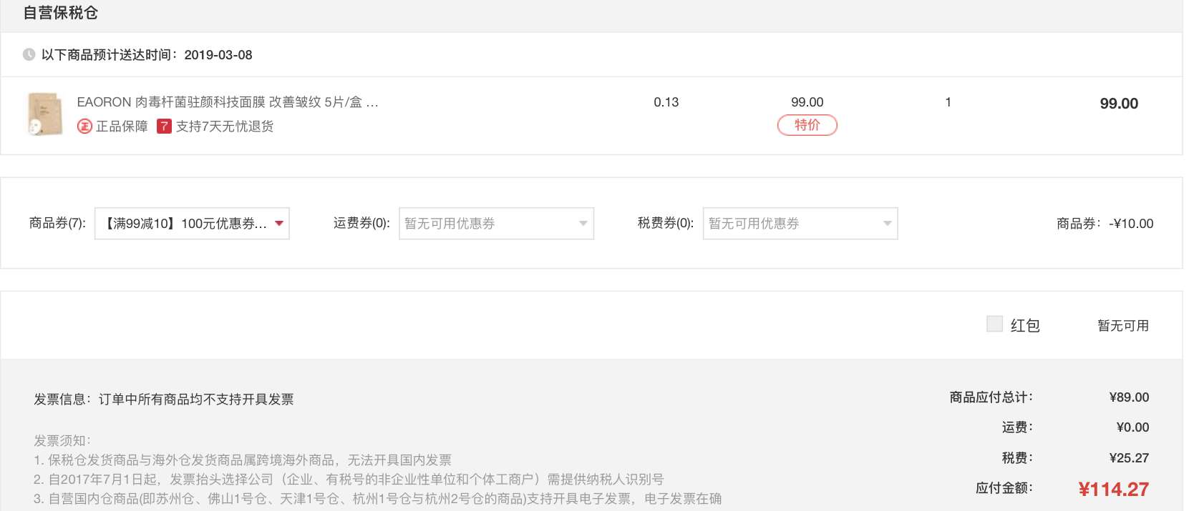Click the 发票须知 heading

tap(62, 441)
